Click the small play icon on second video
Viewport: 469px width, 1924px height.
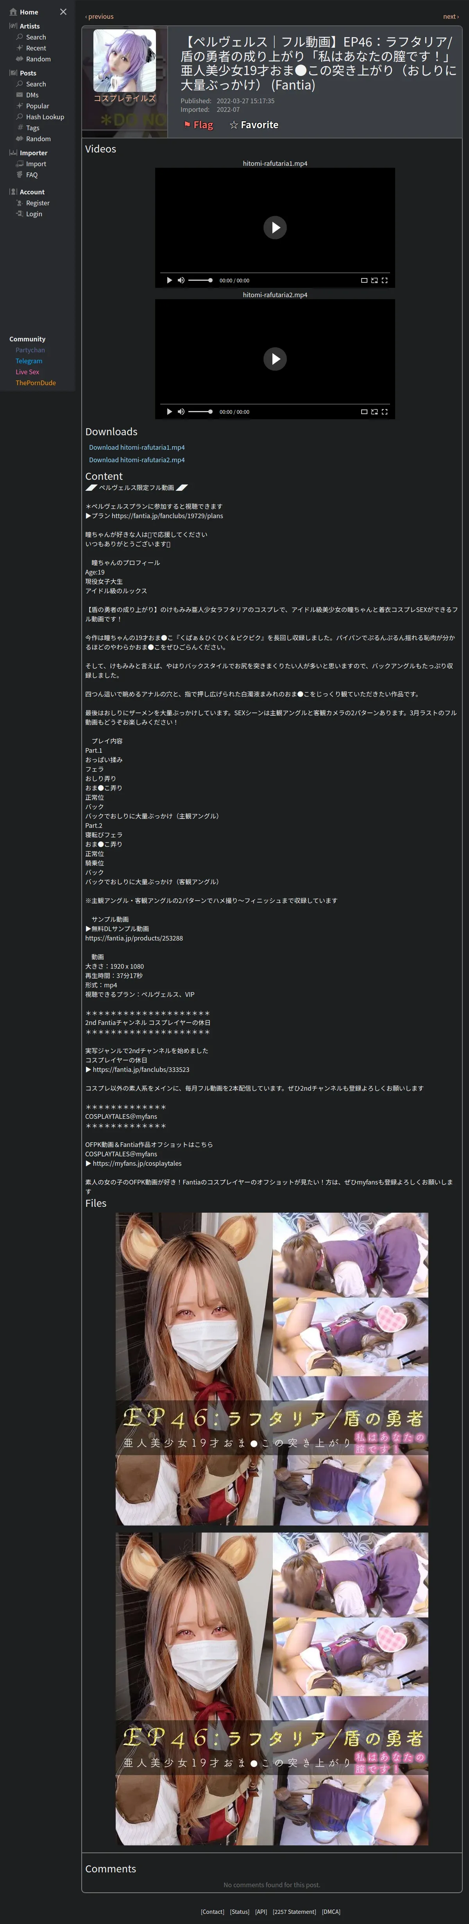tap(170, 411)
